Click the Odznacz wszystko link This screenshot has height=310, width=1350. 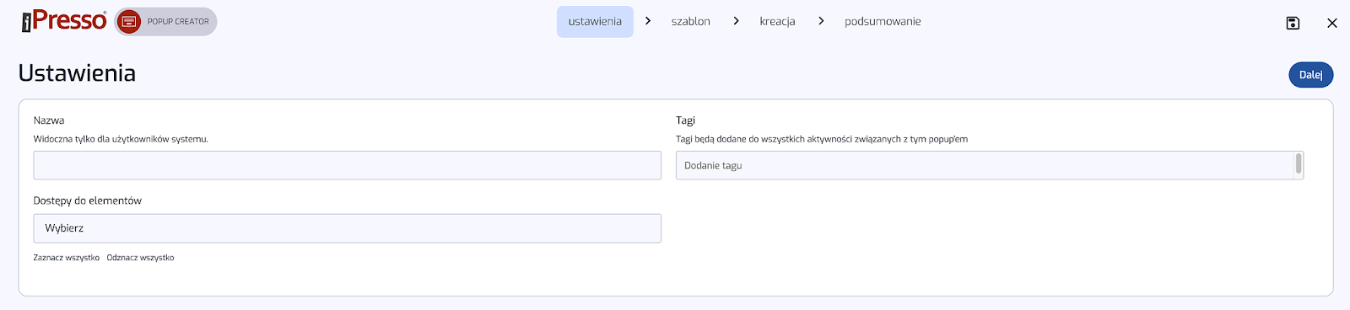point(140,258)
